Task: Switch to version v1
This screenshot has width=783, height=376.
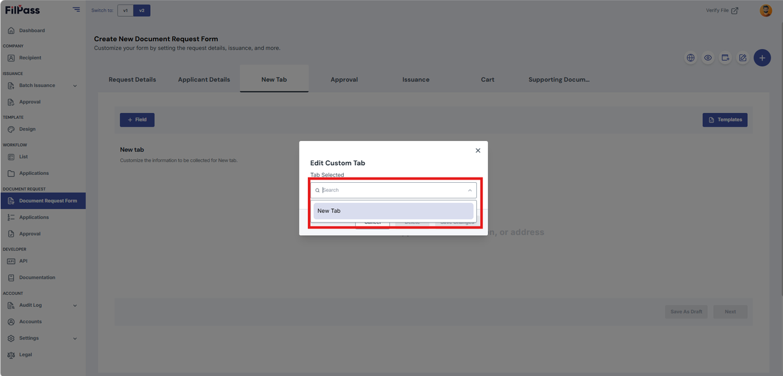Action: tap(125, 10)
